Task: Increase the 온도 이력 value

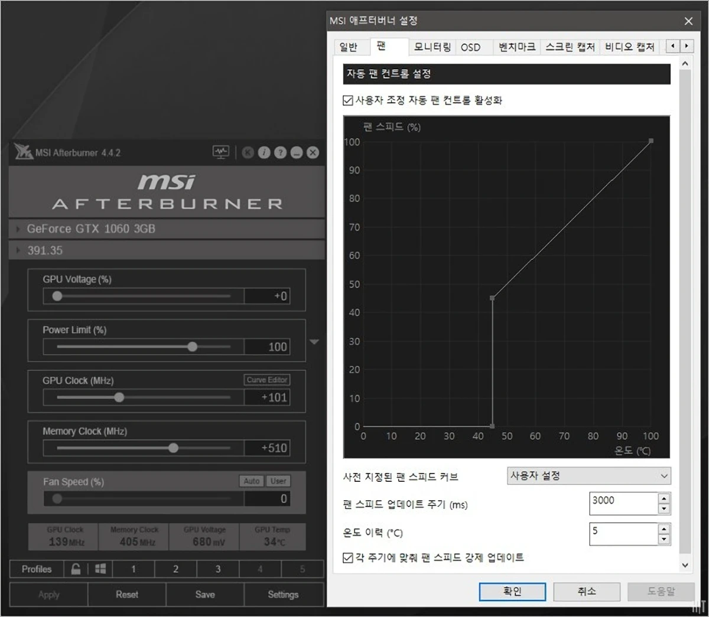Action: coord(664,528)
